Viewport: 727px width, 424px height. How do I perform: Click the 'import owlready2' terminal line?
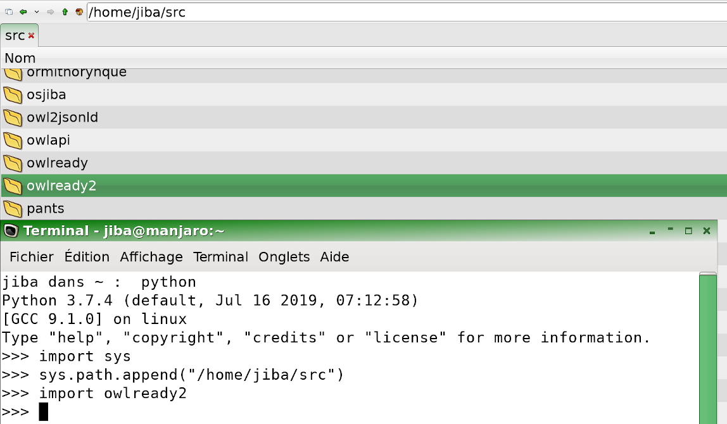coord(94,394)
